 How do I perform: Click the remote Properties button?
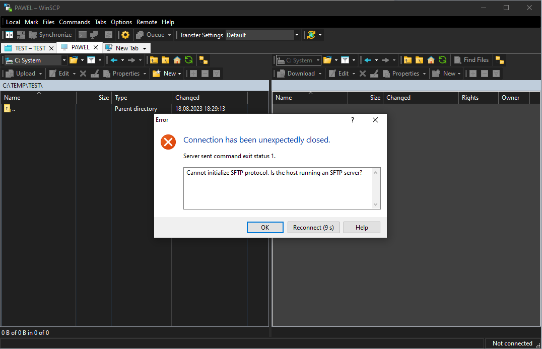pos(401,74)
